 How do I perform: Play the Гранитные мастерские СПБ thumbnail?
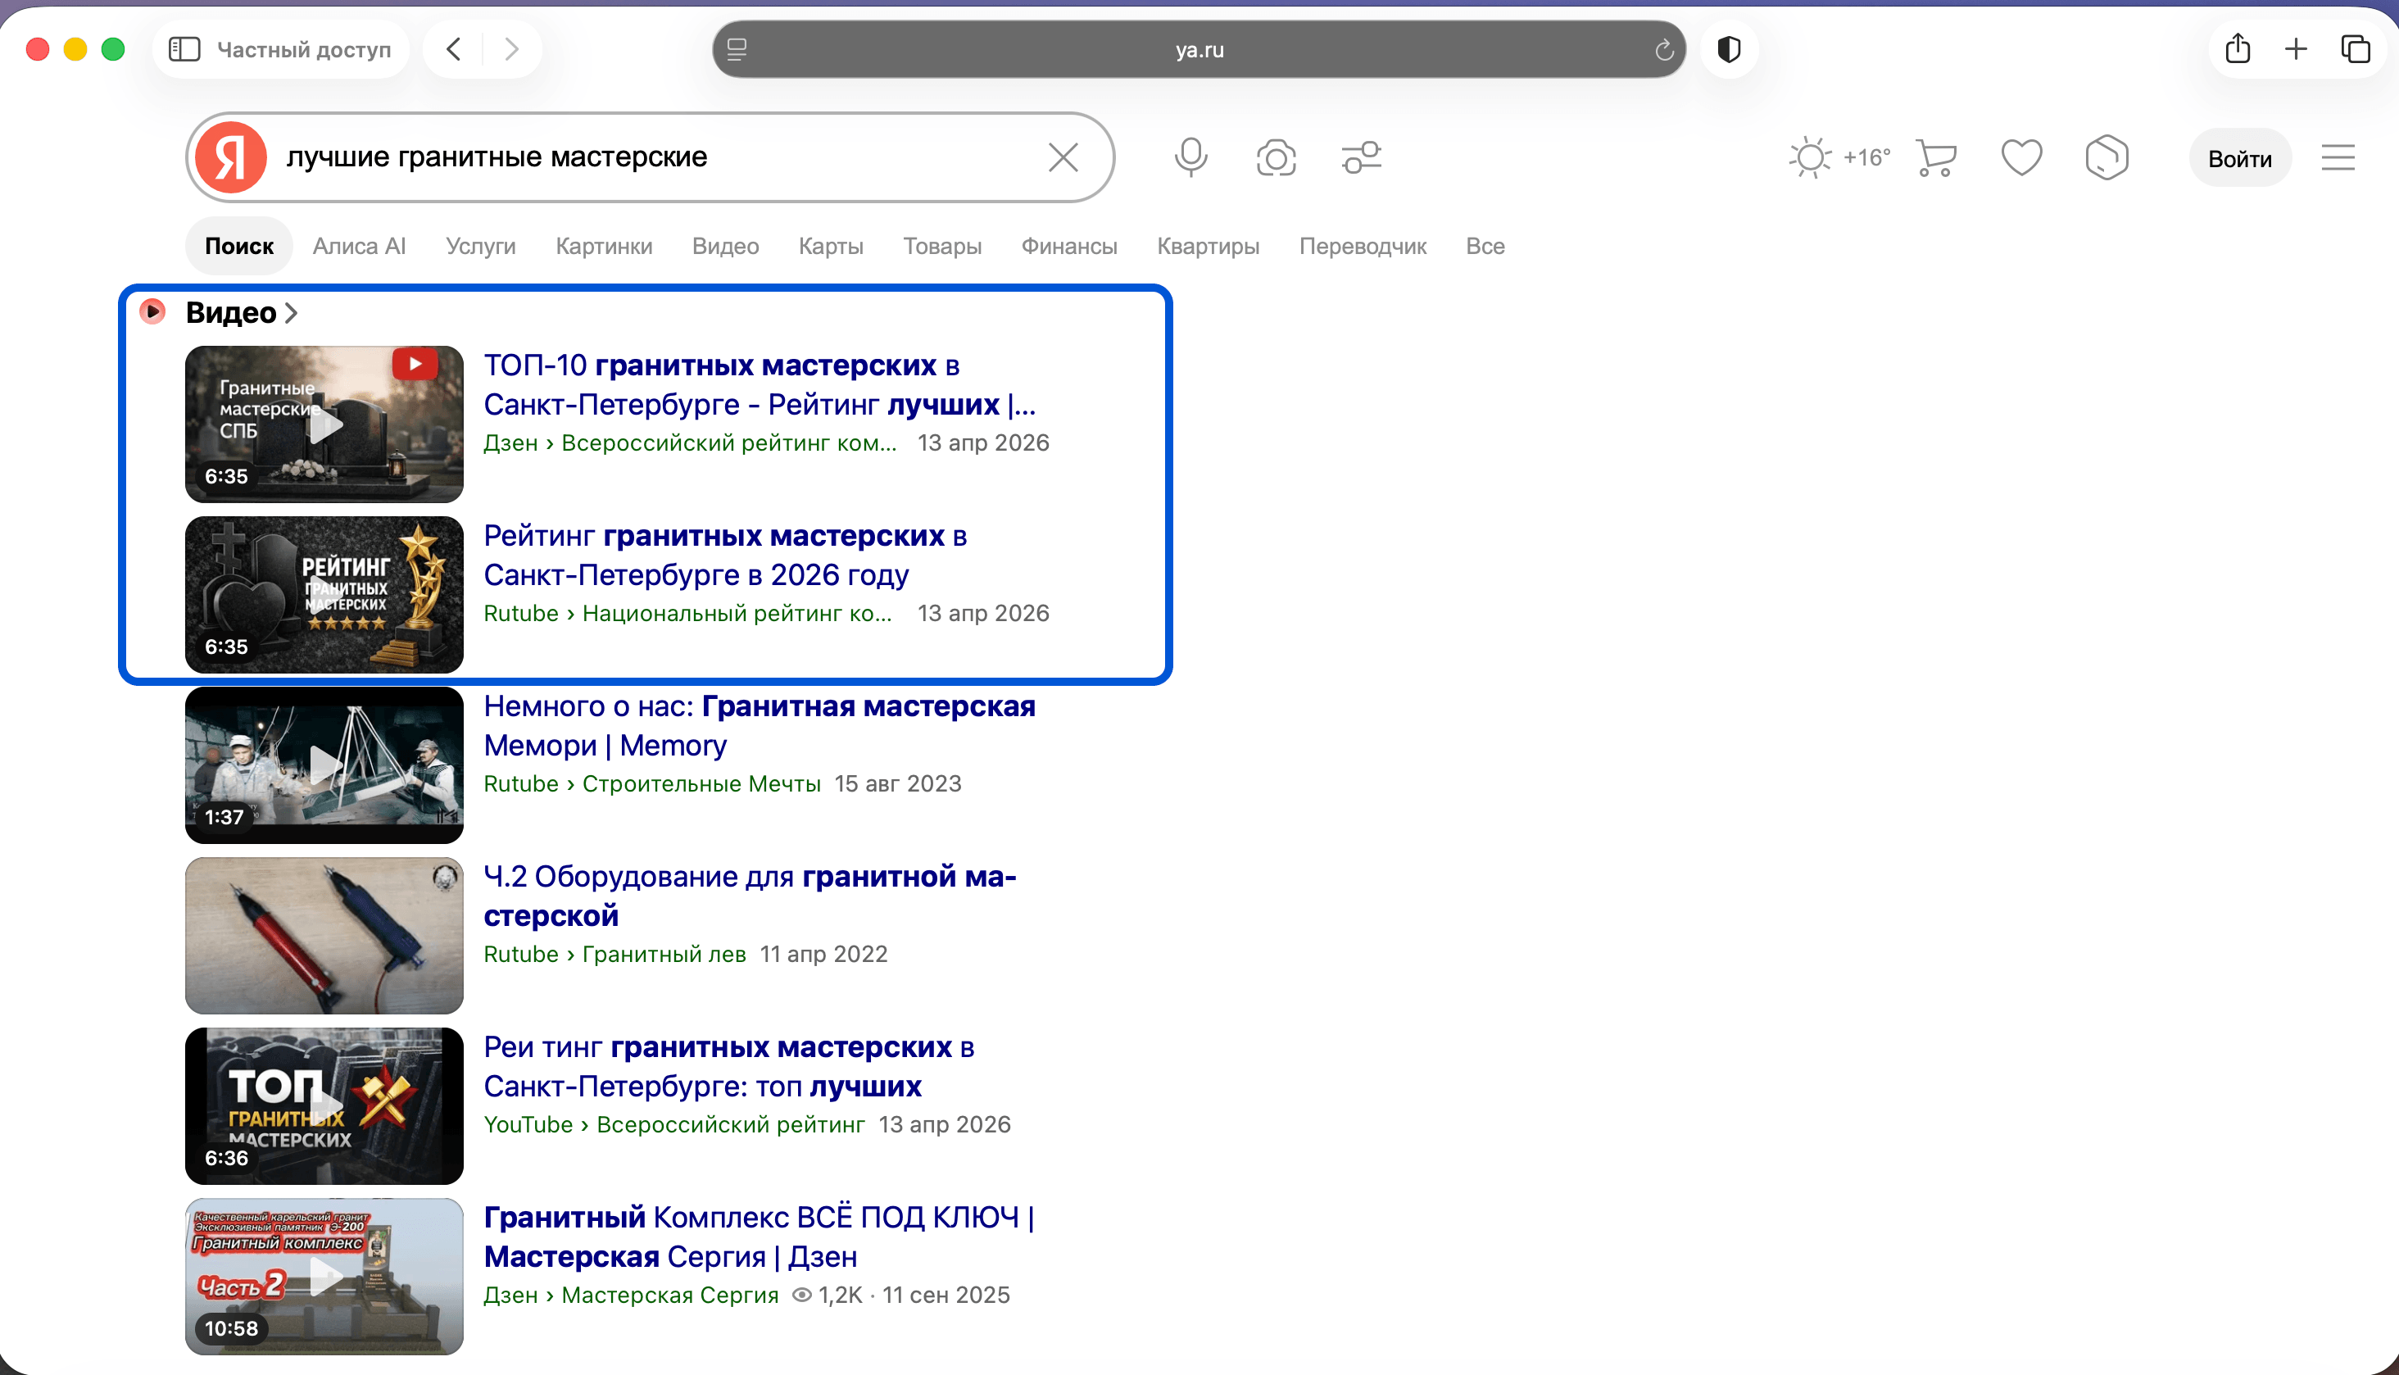tap(324, 424)
